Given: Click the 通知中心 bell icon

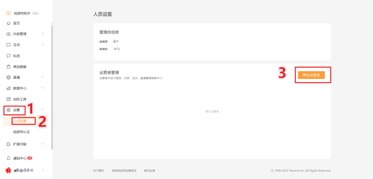Looking at the screenshot, I should (8, 158).
